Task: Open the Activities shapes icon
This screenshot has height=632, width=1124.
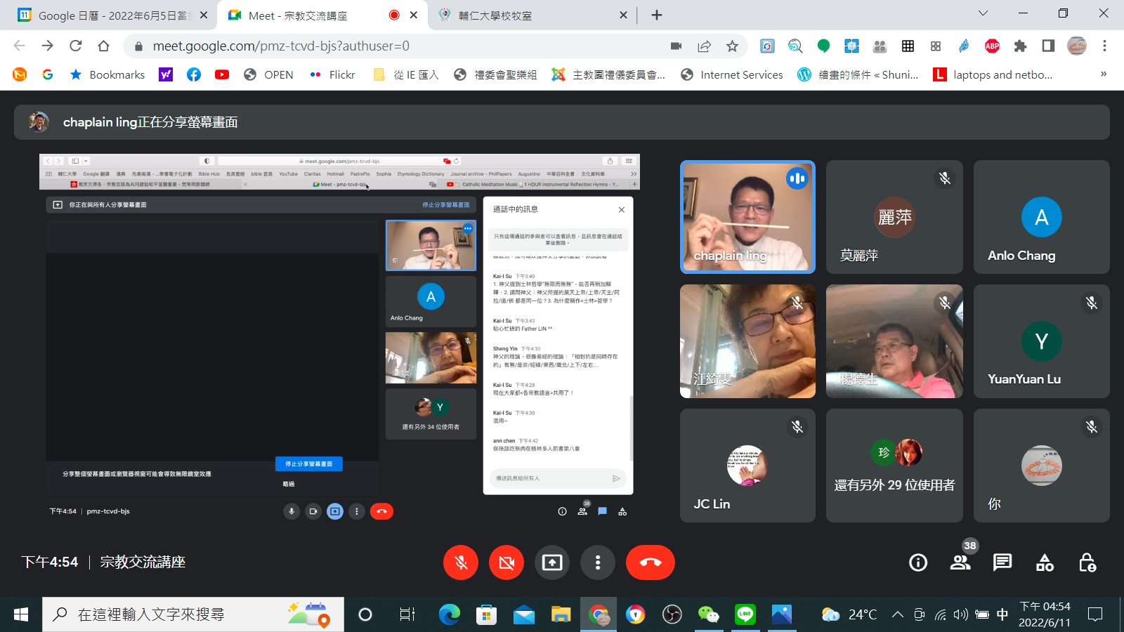Action: coord(1045,562)
